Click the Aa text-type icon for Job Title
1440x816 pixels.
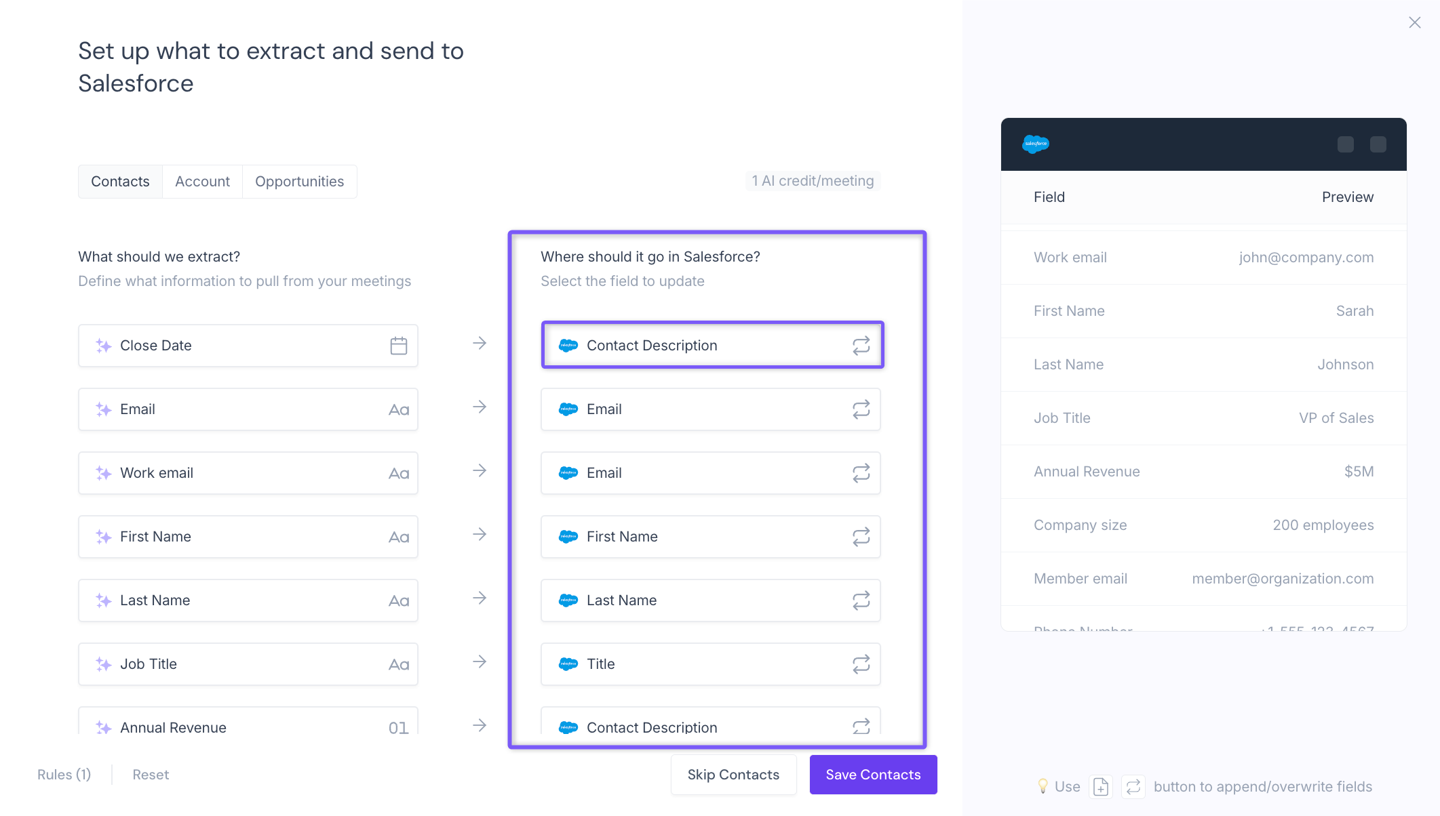click(x=399, y=664)
